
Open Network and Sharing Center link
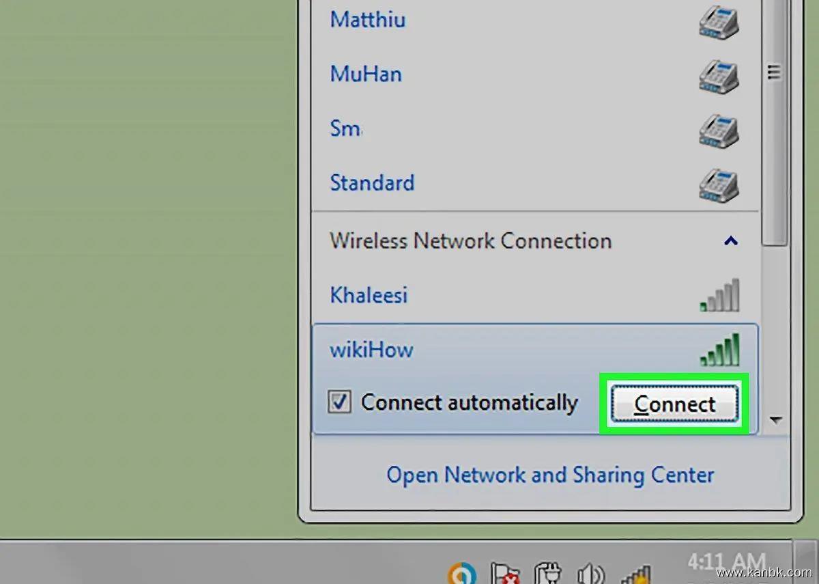550,475
